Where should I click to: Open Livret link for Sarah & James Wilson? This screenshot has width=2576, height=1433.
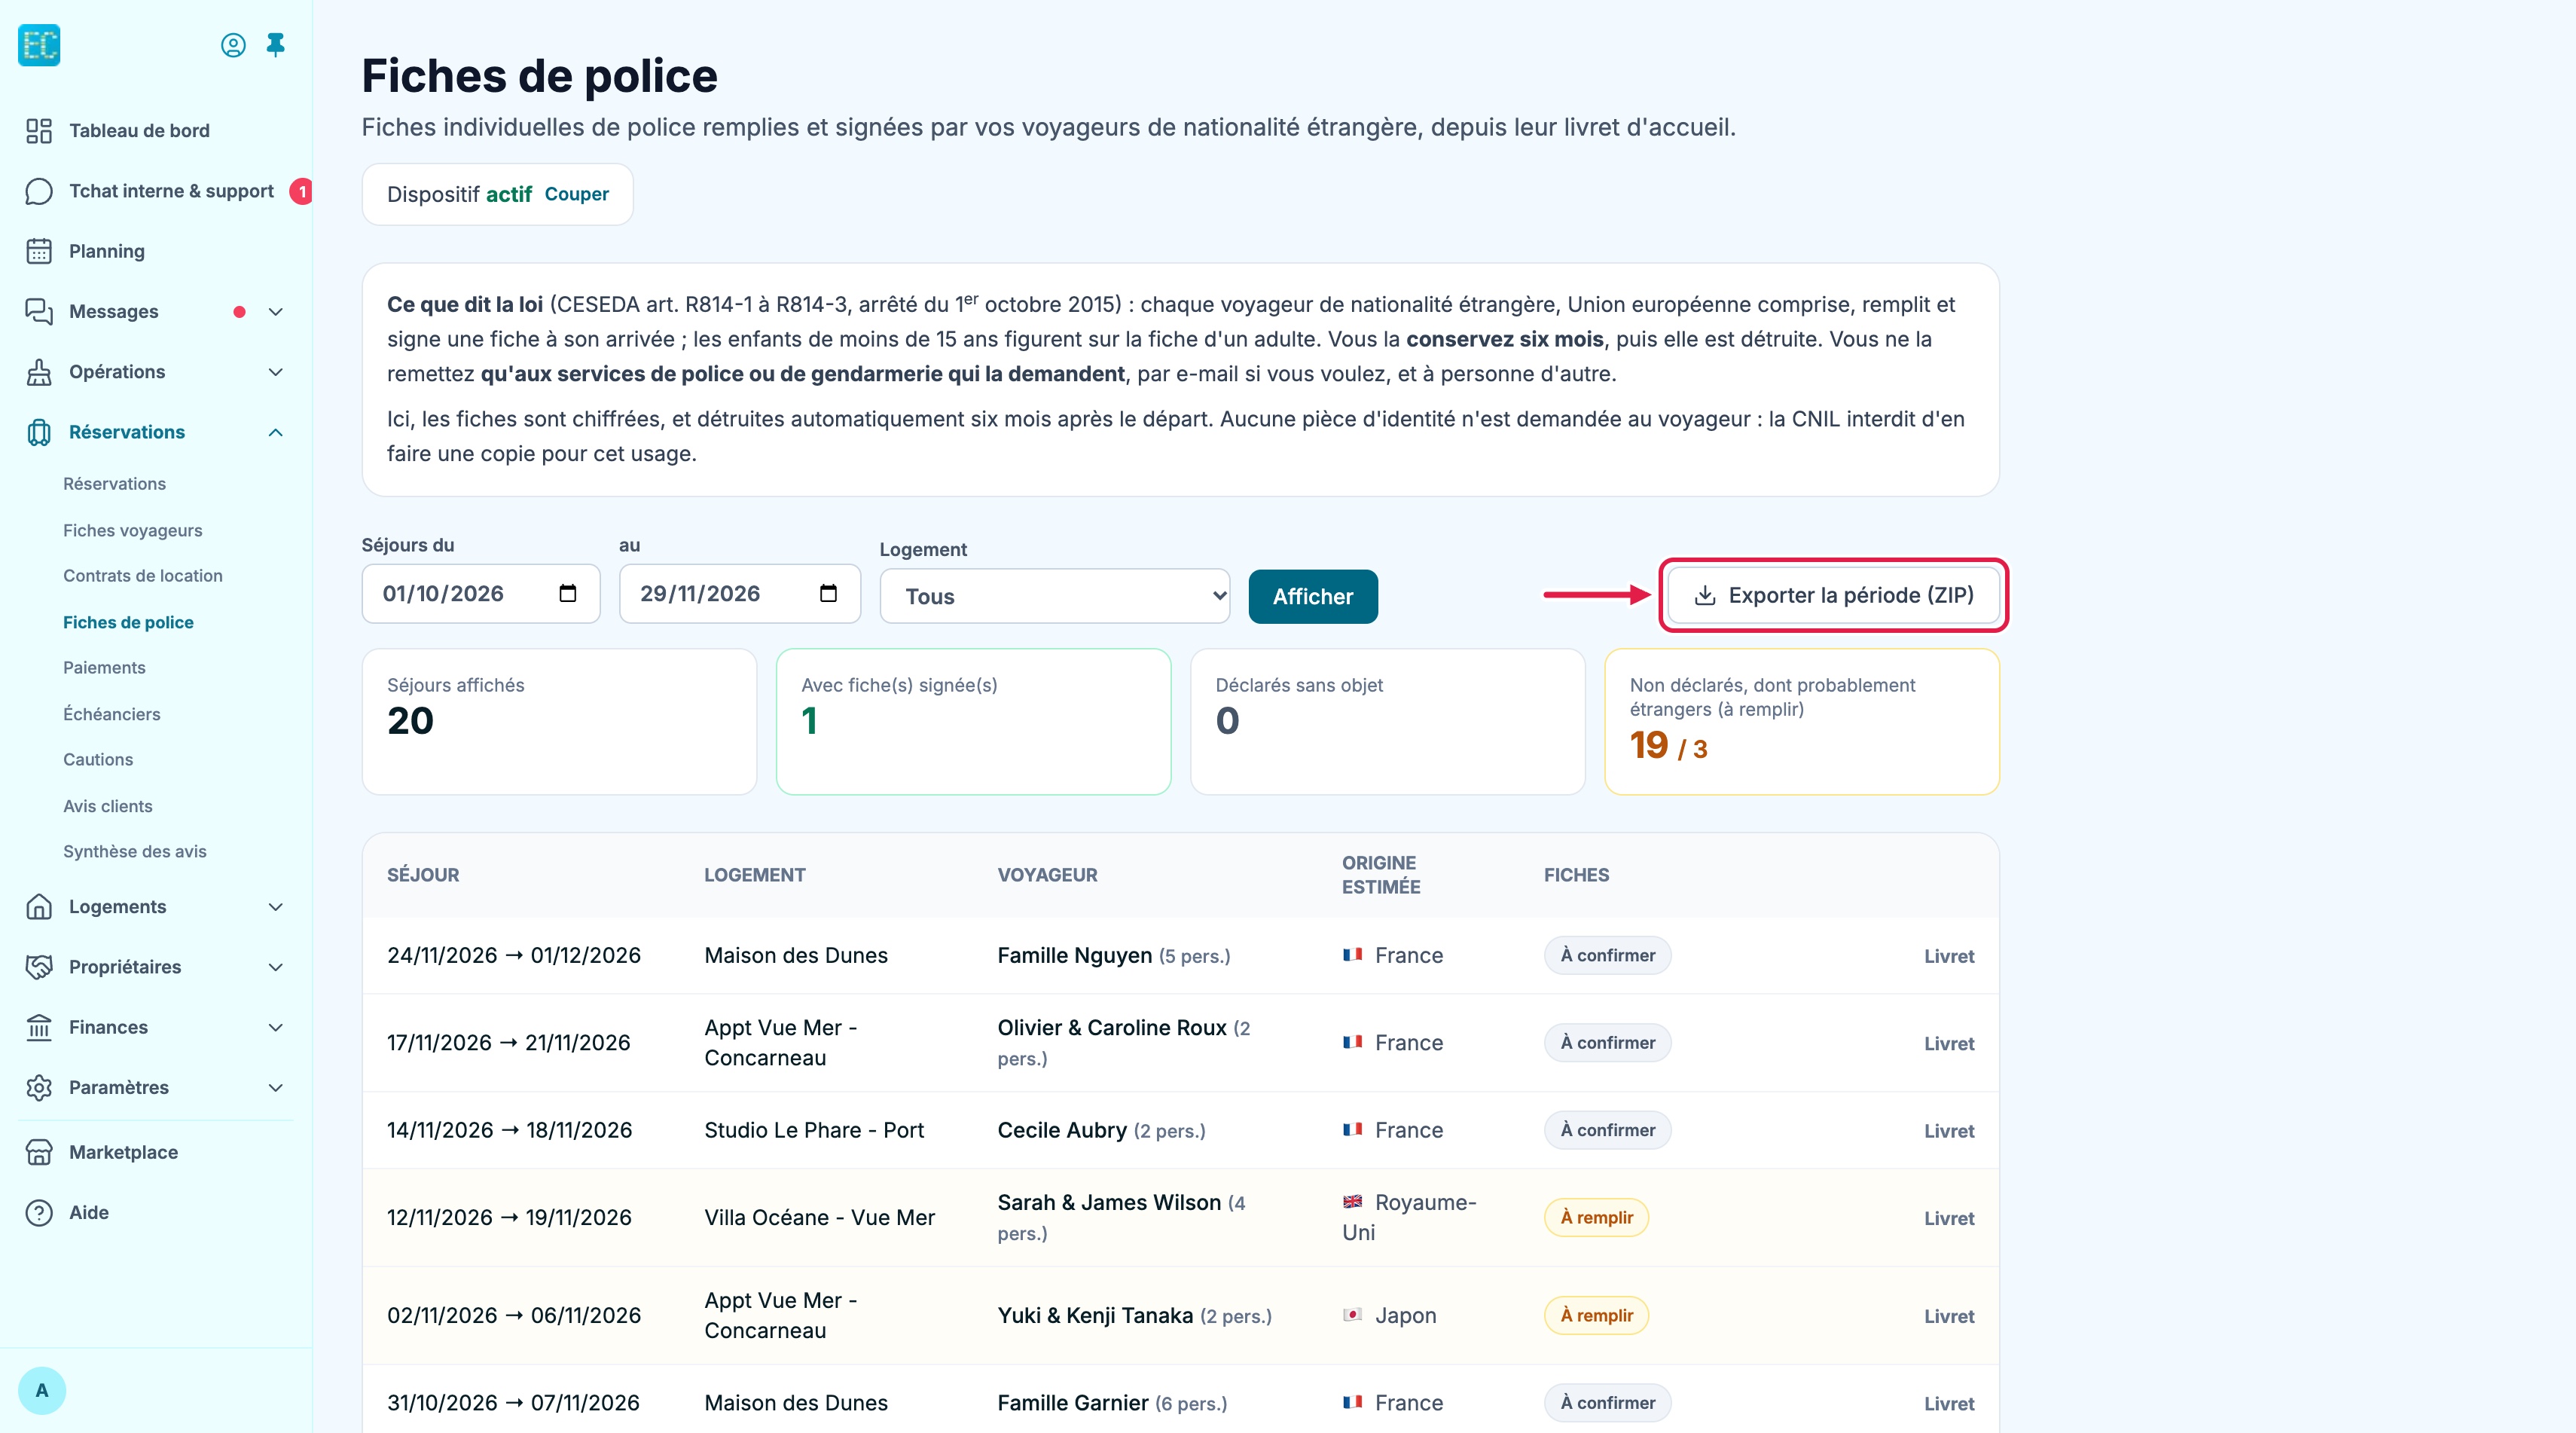point(1949,1218)
